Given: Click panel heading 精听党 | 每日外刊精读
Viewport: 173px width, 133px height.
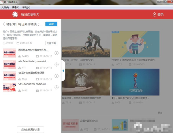Looking at the screenshot, I should 24,24.
